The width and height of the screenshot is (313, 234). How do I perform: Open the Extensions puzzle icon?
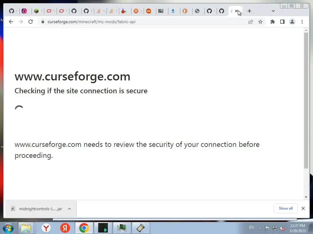click(272, 22)
